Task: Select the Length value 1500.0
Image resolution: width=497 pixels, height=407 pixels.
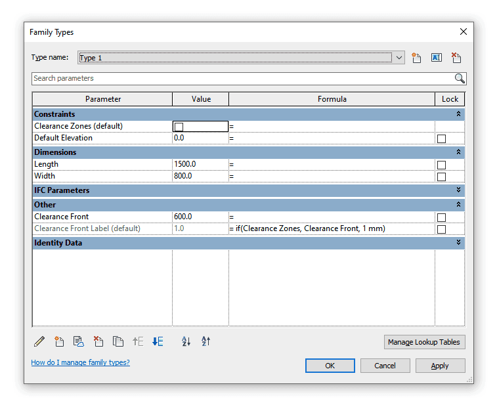Action: (x=184, y=164)
